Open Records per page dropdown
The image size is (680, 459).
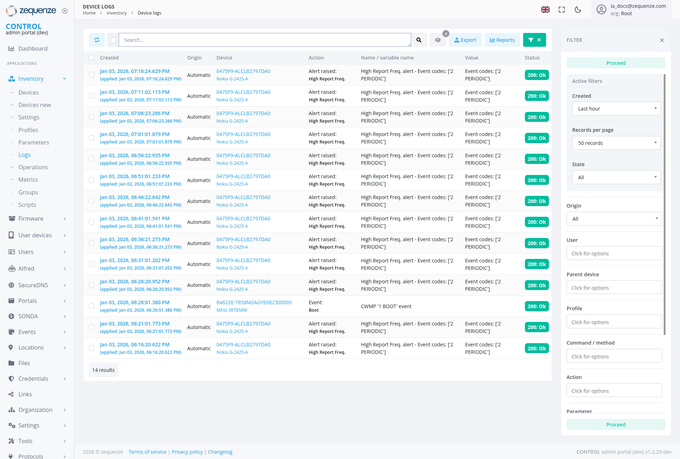pos(616,143)
